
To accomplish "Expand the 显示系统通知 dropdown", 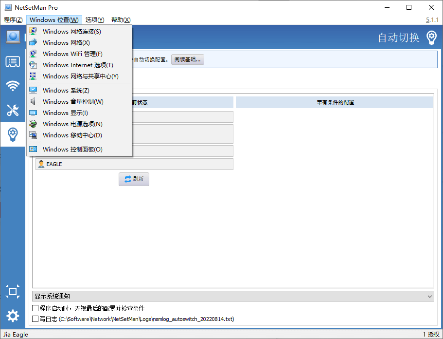I will tap(233, 296).
